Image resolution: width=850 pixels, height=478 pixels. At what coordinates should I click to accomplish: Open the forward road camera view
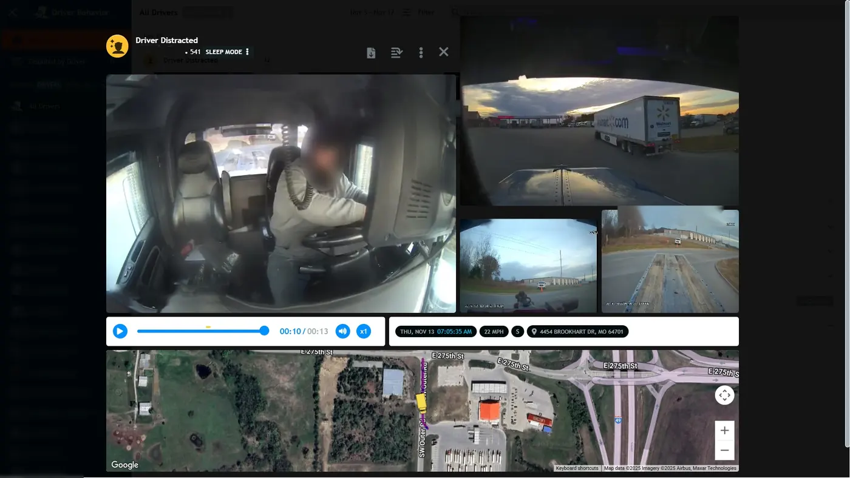(x=599, y=111)
